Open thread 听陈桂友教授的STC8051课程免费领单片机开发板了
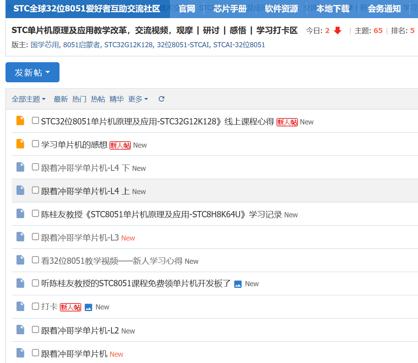418x363 pixels. (136, 283)
